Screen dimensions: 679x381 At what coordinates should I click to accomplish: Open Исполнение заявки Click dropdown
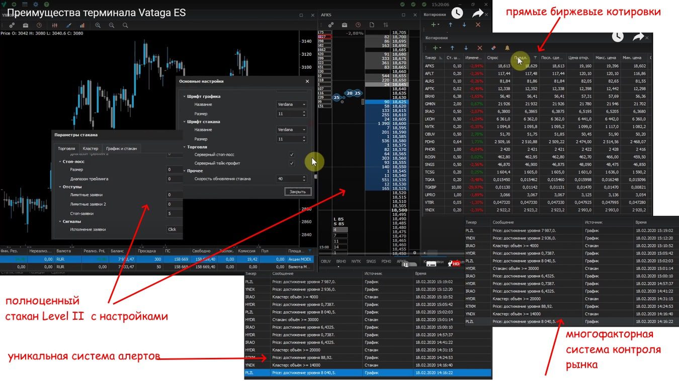point(175,229)
